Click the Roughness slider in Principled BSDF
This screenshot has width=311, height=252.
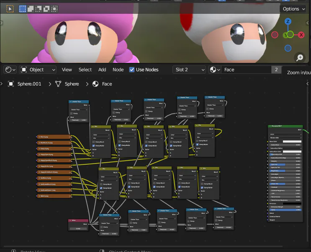(x=285, y=171)
